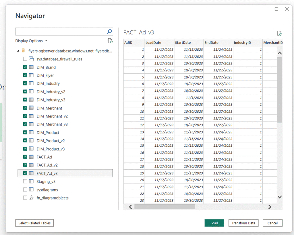This screenshot has width=294, height=235.
Task: Select the DIM_Merchant_v3 table row
Action: coord(65,124)
